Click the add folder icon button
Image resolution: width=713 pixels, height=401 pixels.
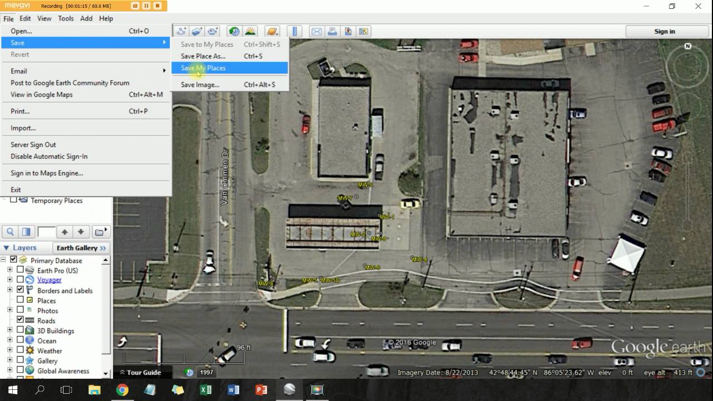100,232
